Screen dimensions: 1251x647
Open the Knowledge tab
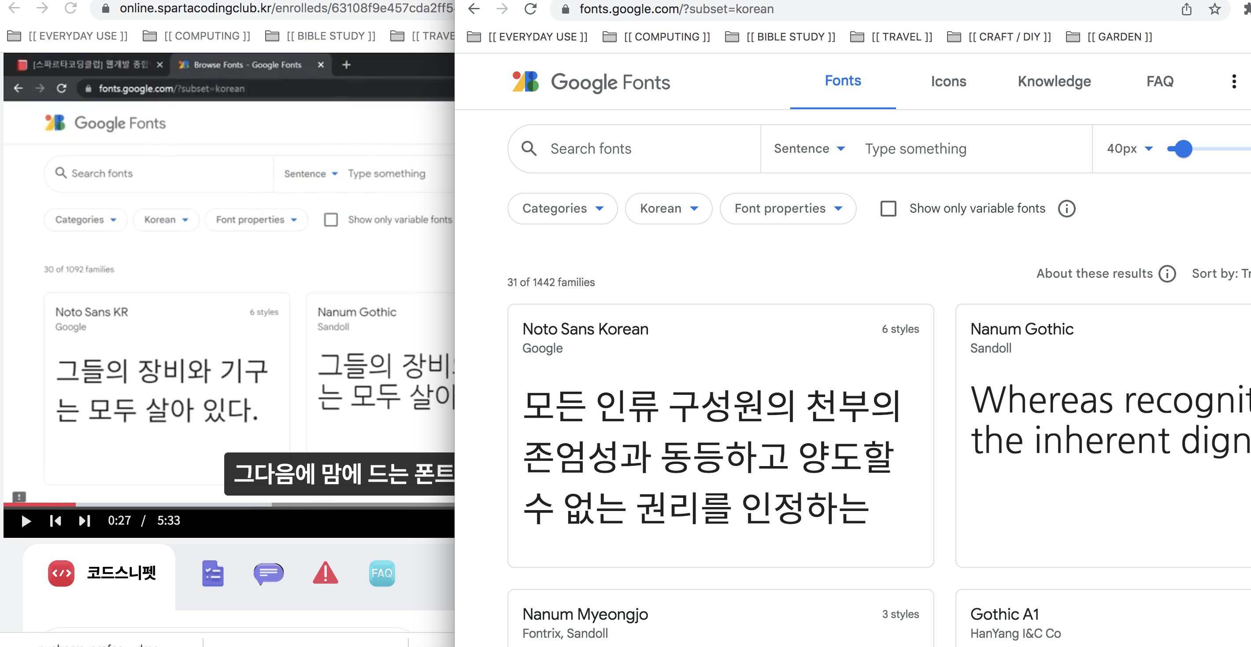1054,81
